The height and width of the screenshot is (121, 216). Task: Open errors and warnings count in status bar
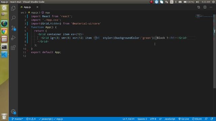click(x=31, y=119)
